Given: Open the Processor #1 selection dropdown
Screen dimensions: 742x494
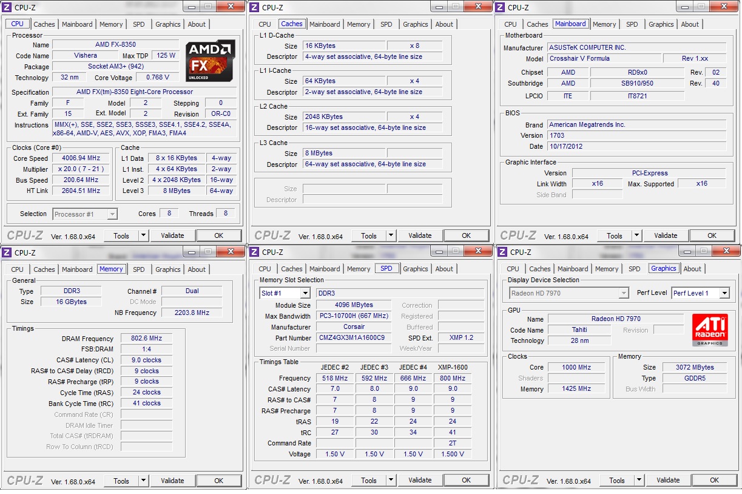Looking at the screenshot, I should coord(112,214).
